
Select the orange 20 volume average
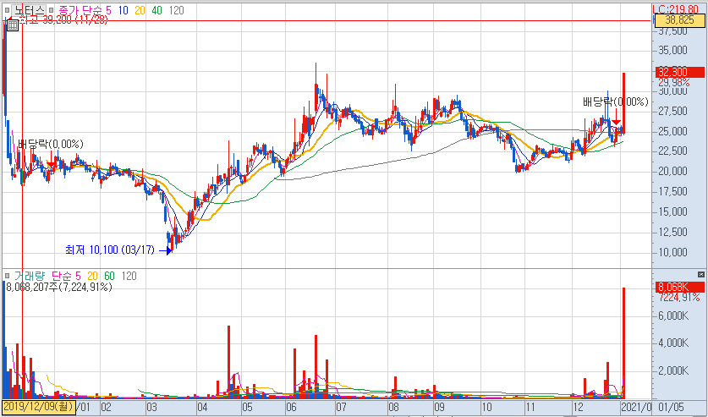[x=92, y=276]
